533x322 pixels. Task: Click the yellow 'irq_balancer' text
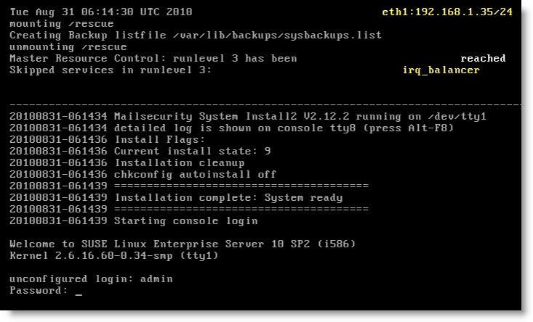pos(441,70)
